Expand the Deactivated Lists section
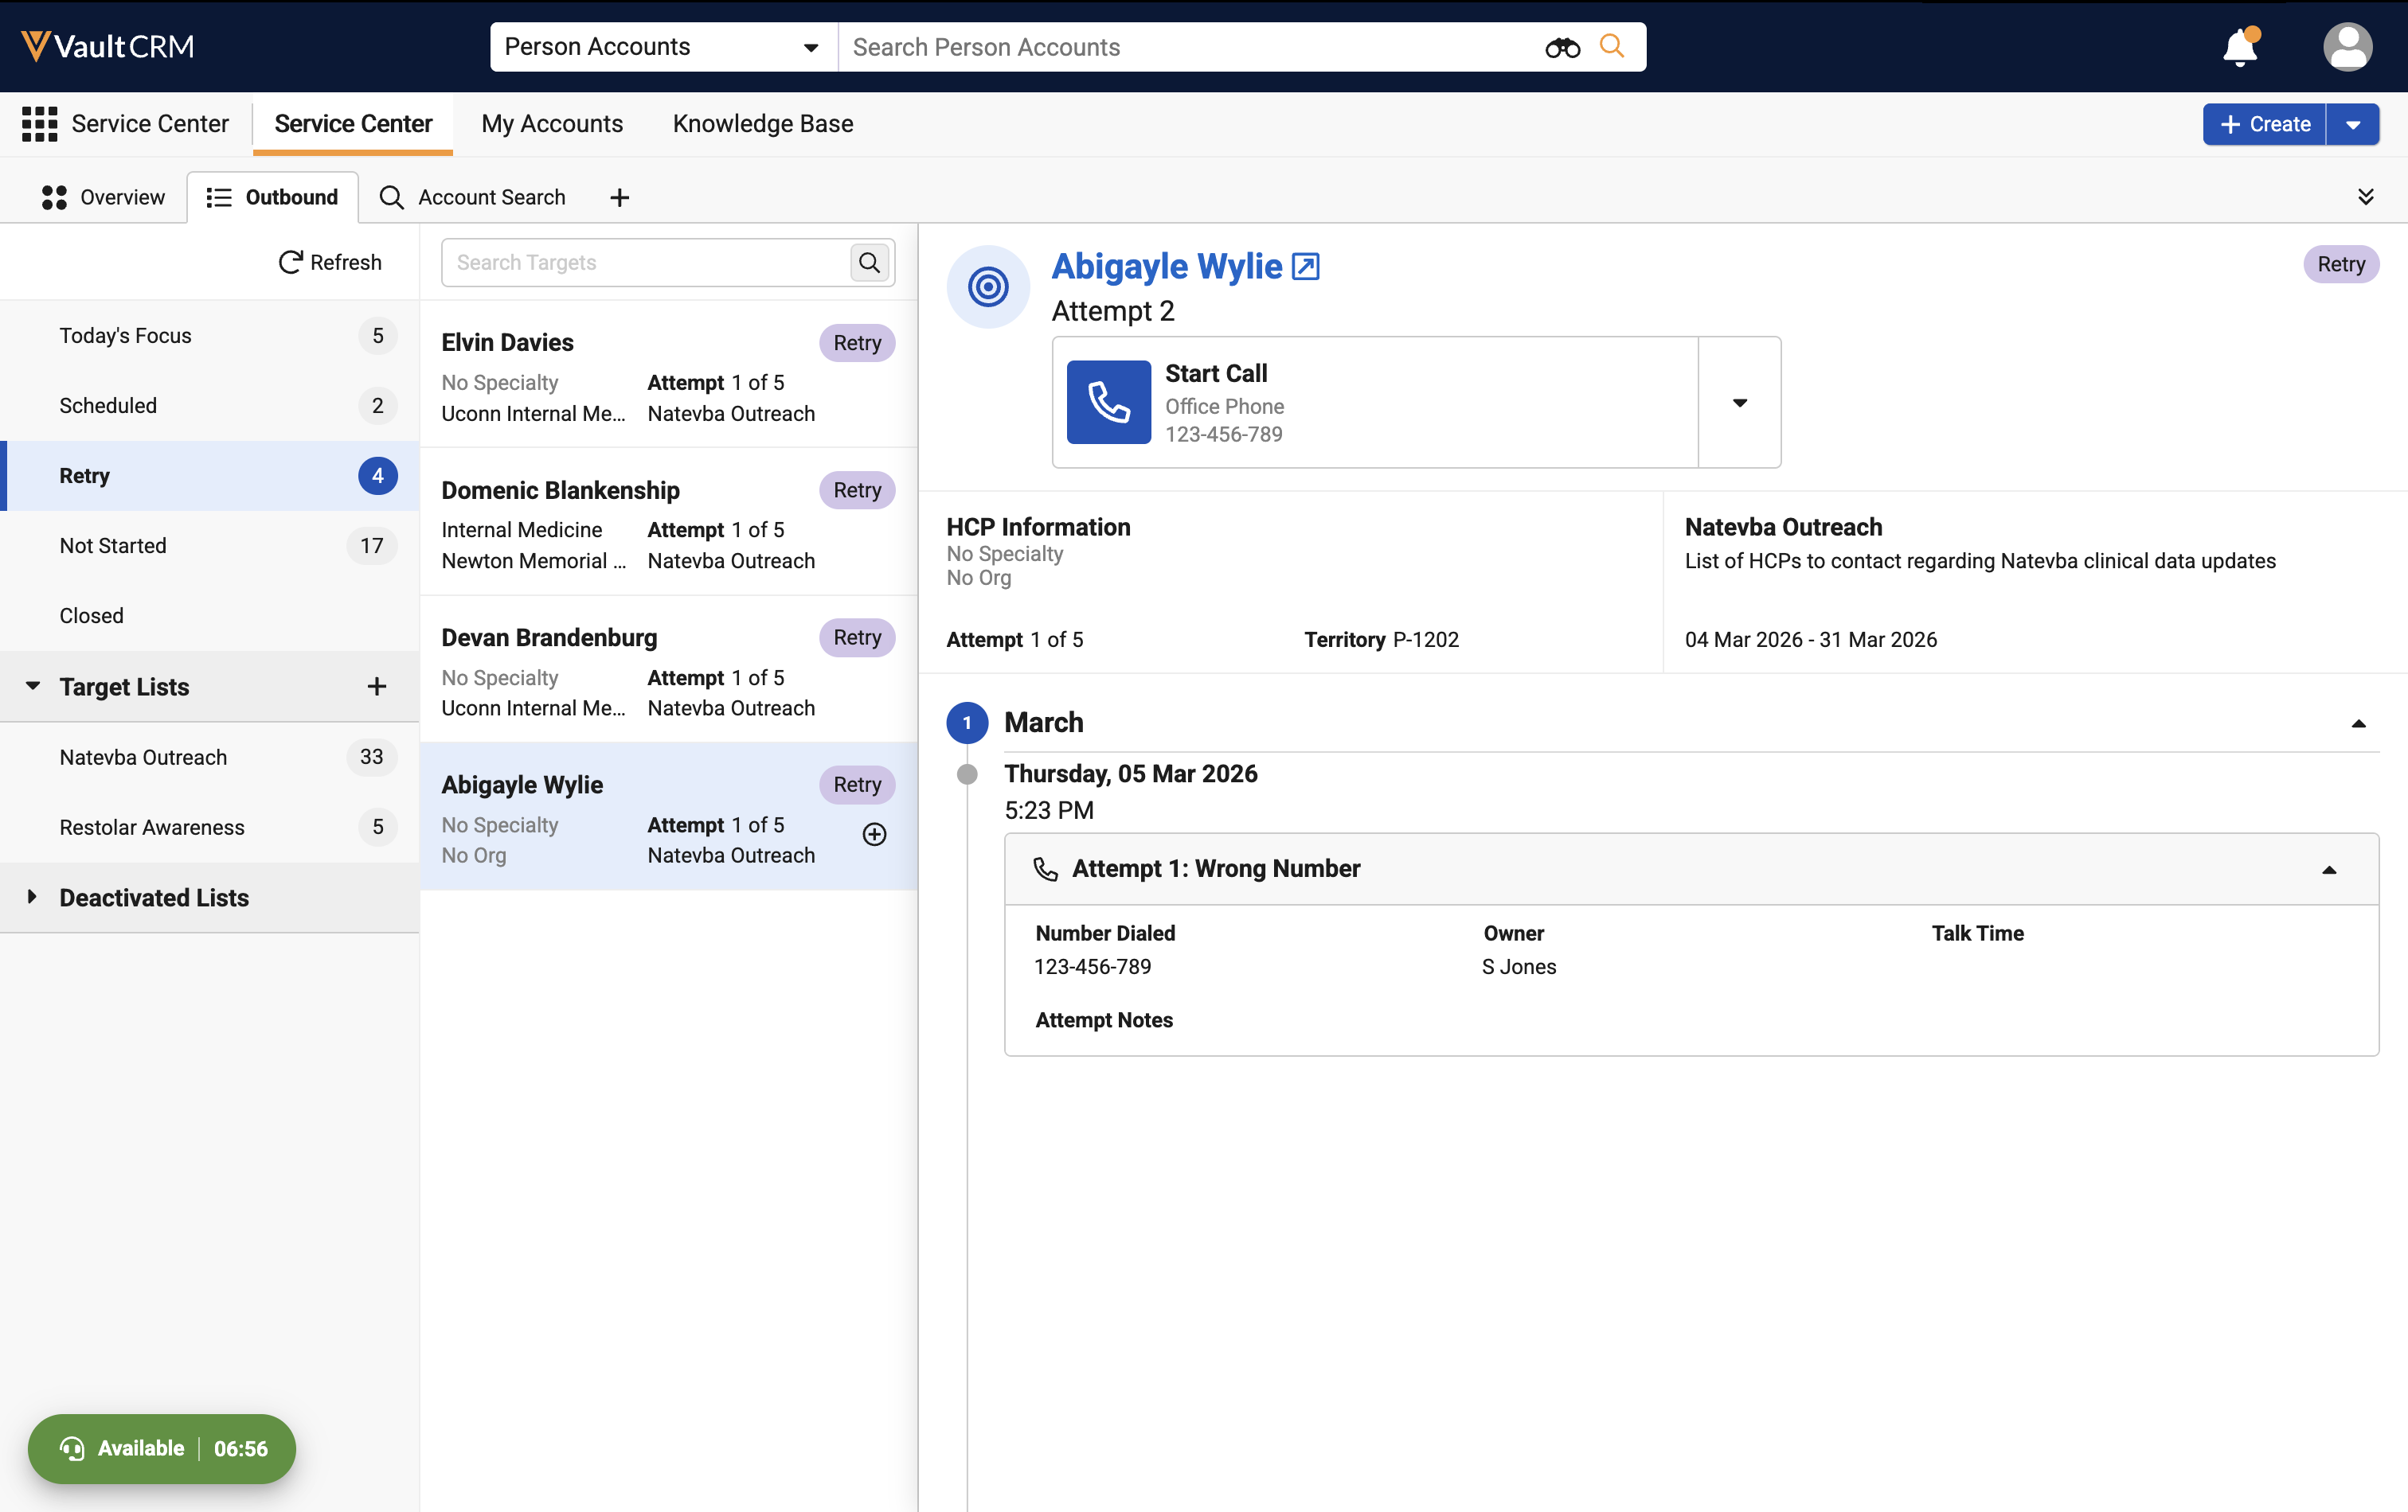This screenshot has width=2408, height=1512. pyautogui.click(x=32, y=896)
